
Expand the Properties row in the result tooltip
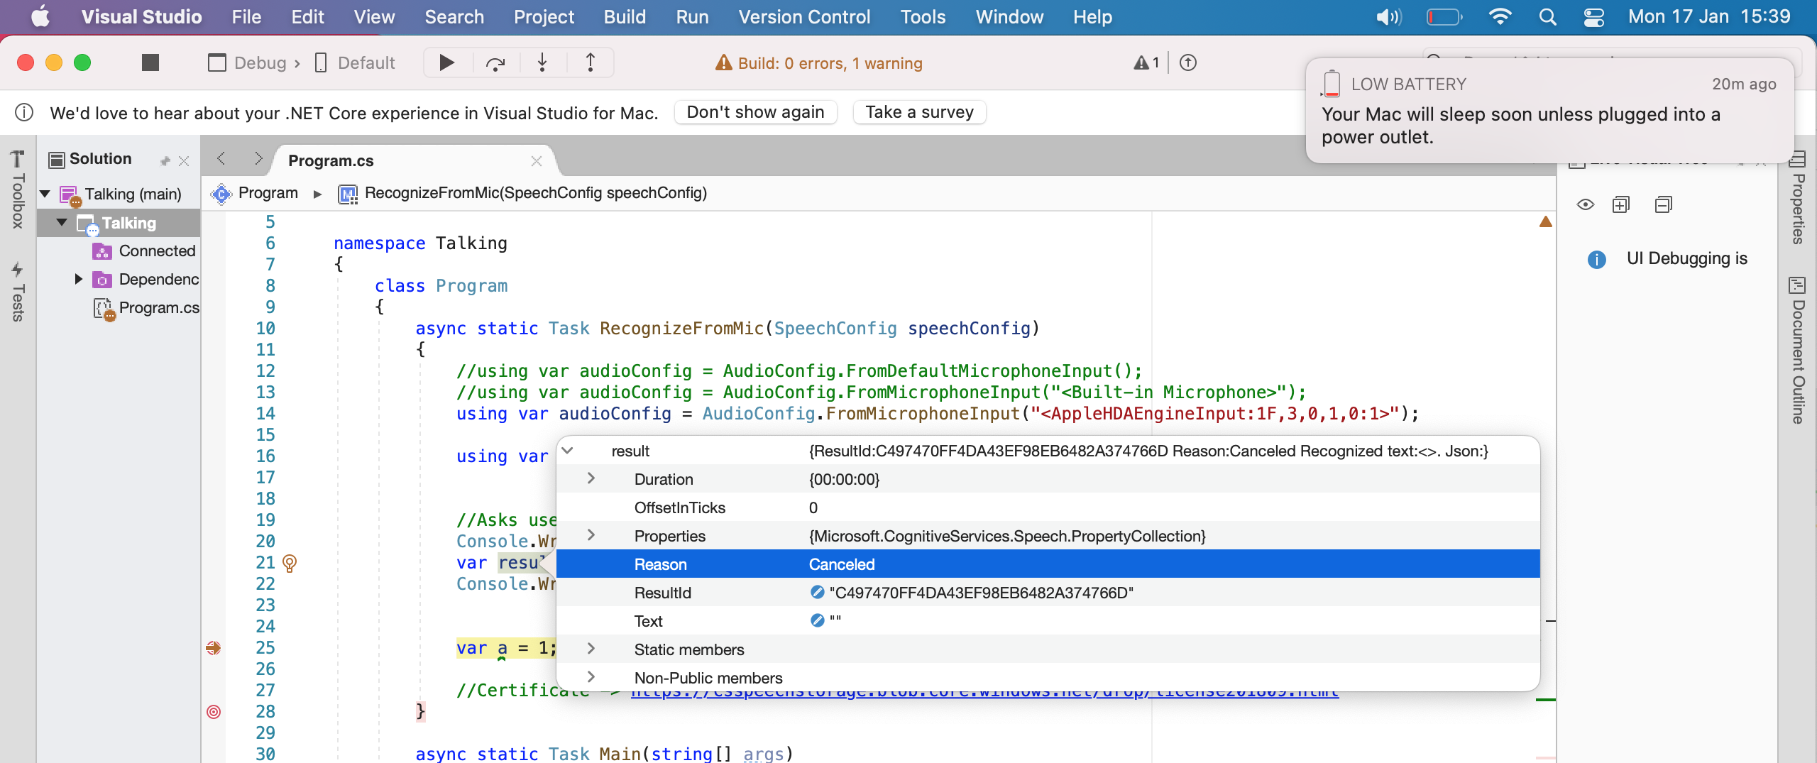(591, 535)
